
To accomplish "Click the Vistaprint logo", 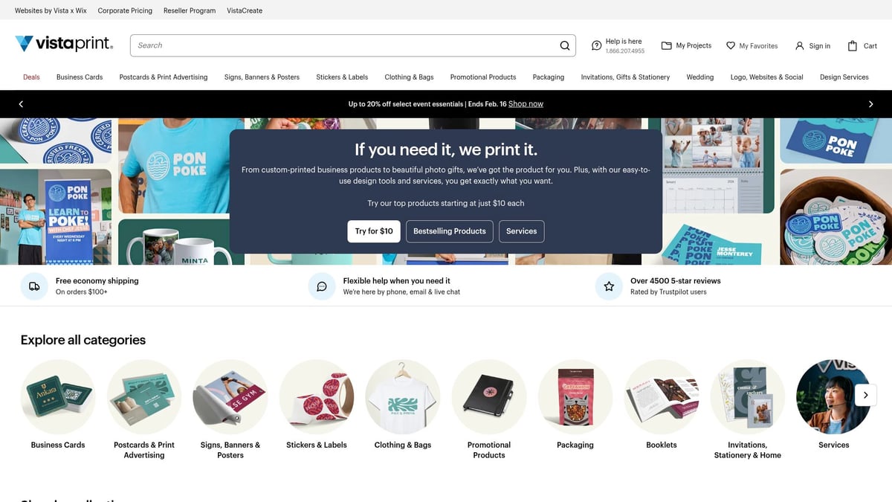I will pyautogui.click(x=64, y=45).
